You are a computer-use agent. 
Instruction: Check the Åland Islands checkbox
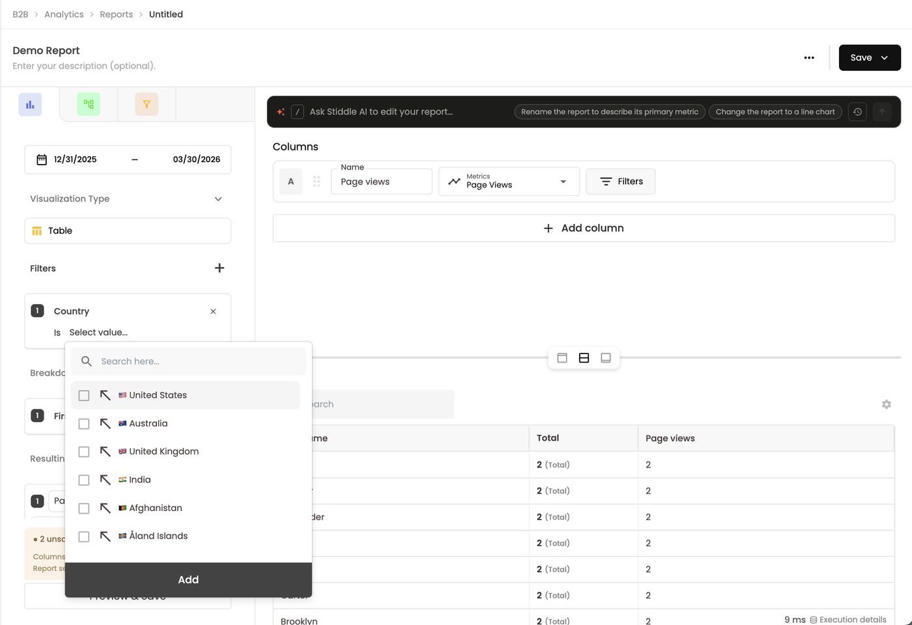point(84,536)
